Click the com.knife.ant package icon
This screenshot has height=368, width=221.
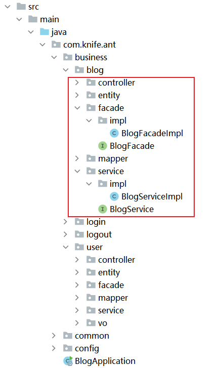[56, 45]
